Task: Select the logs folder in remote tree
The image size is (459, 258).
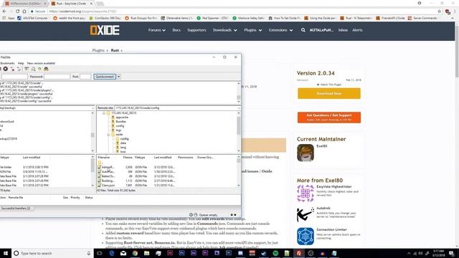Action: click(x=118, y=130)
